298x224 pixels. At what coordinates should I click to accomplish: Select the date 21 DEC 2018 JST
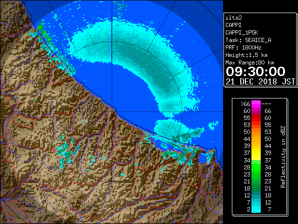tap(260, 82)
